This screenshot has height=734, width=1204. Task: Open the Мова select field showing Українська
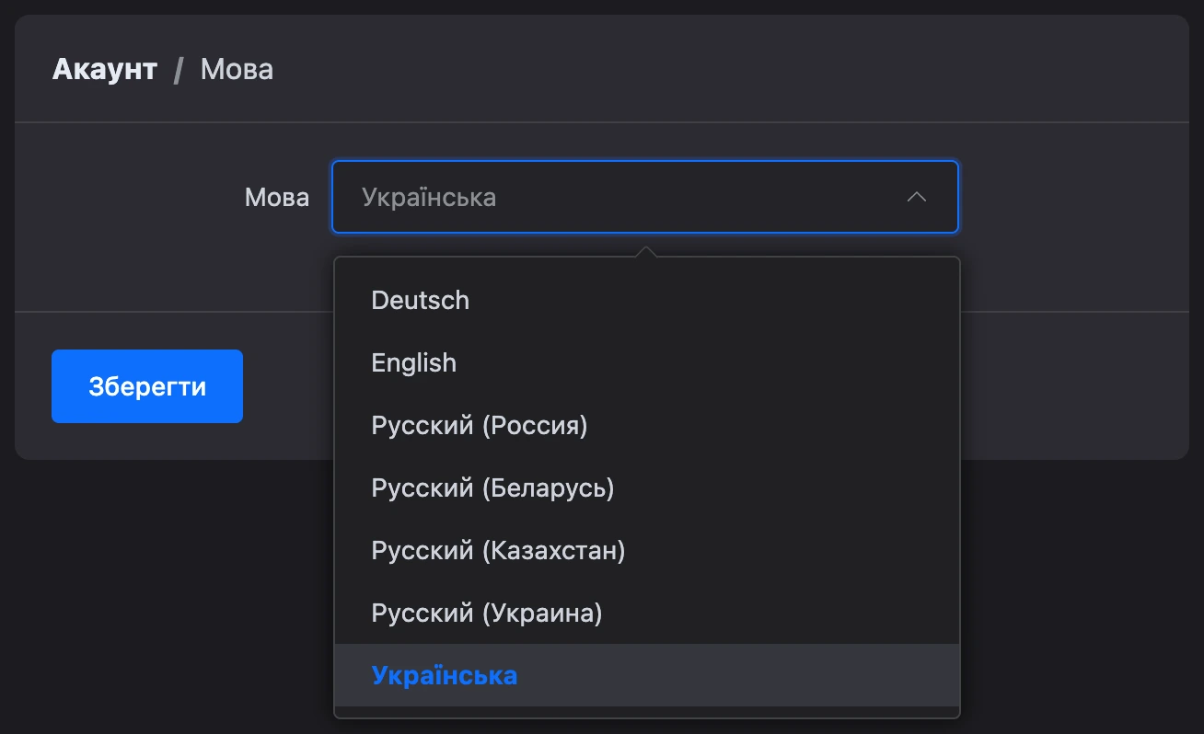(644, 197)
